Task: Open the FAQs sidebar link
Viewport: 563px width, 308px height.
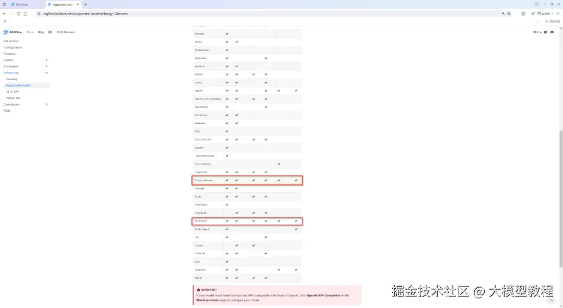Action: coord(7,110)
